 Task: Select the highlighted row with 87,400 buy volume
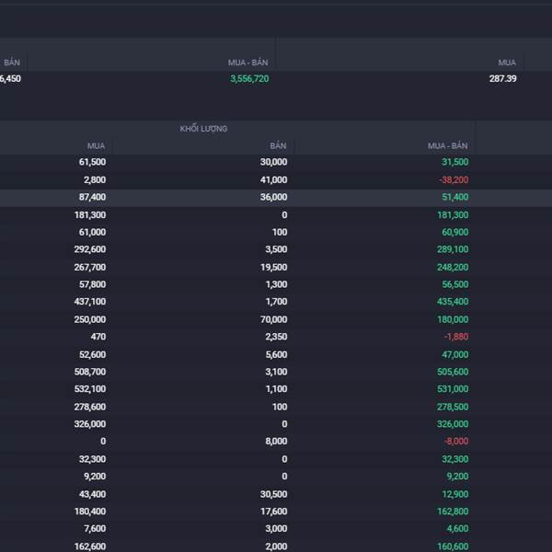pyautogui.click(x=276, y=198)
